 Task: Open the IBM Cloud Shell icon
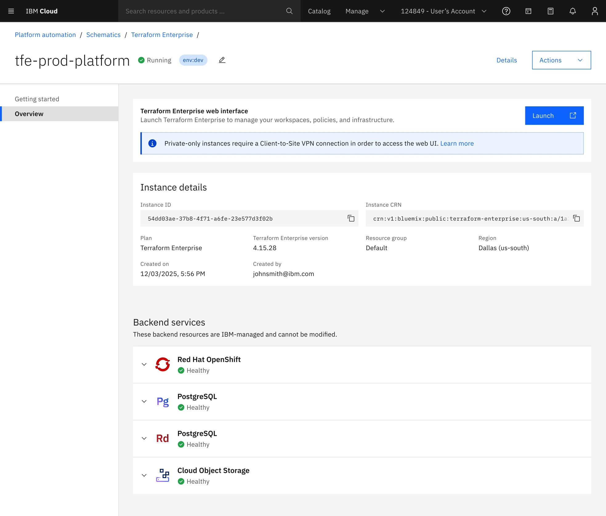click(x=528, y=11)
